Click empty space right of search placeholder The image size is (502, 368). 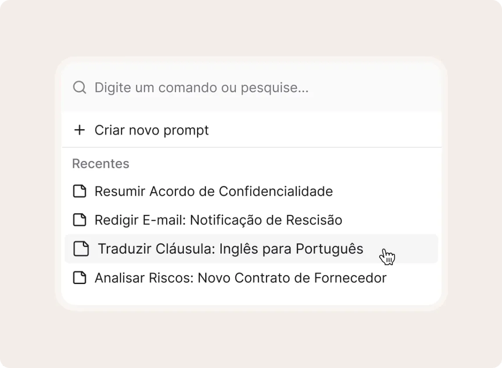[375, 87]
